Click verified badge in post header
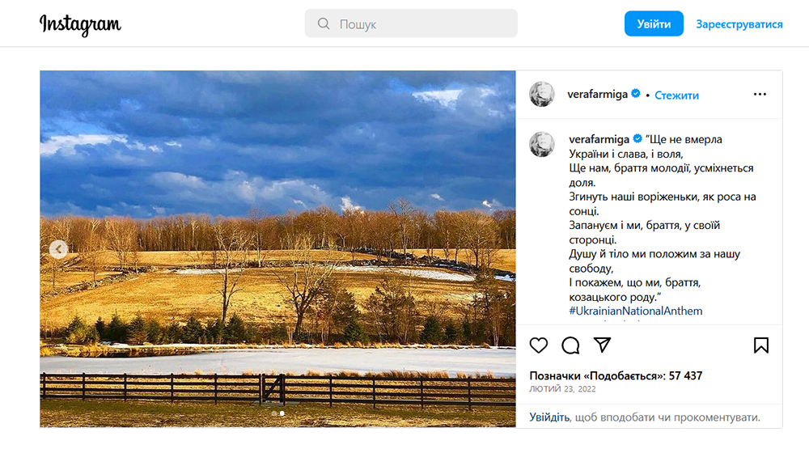This screenshot has height=449, width=809. point(636,94)
